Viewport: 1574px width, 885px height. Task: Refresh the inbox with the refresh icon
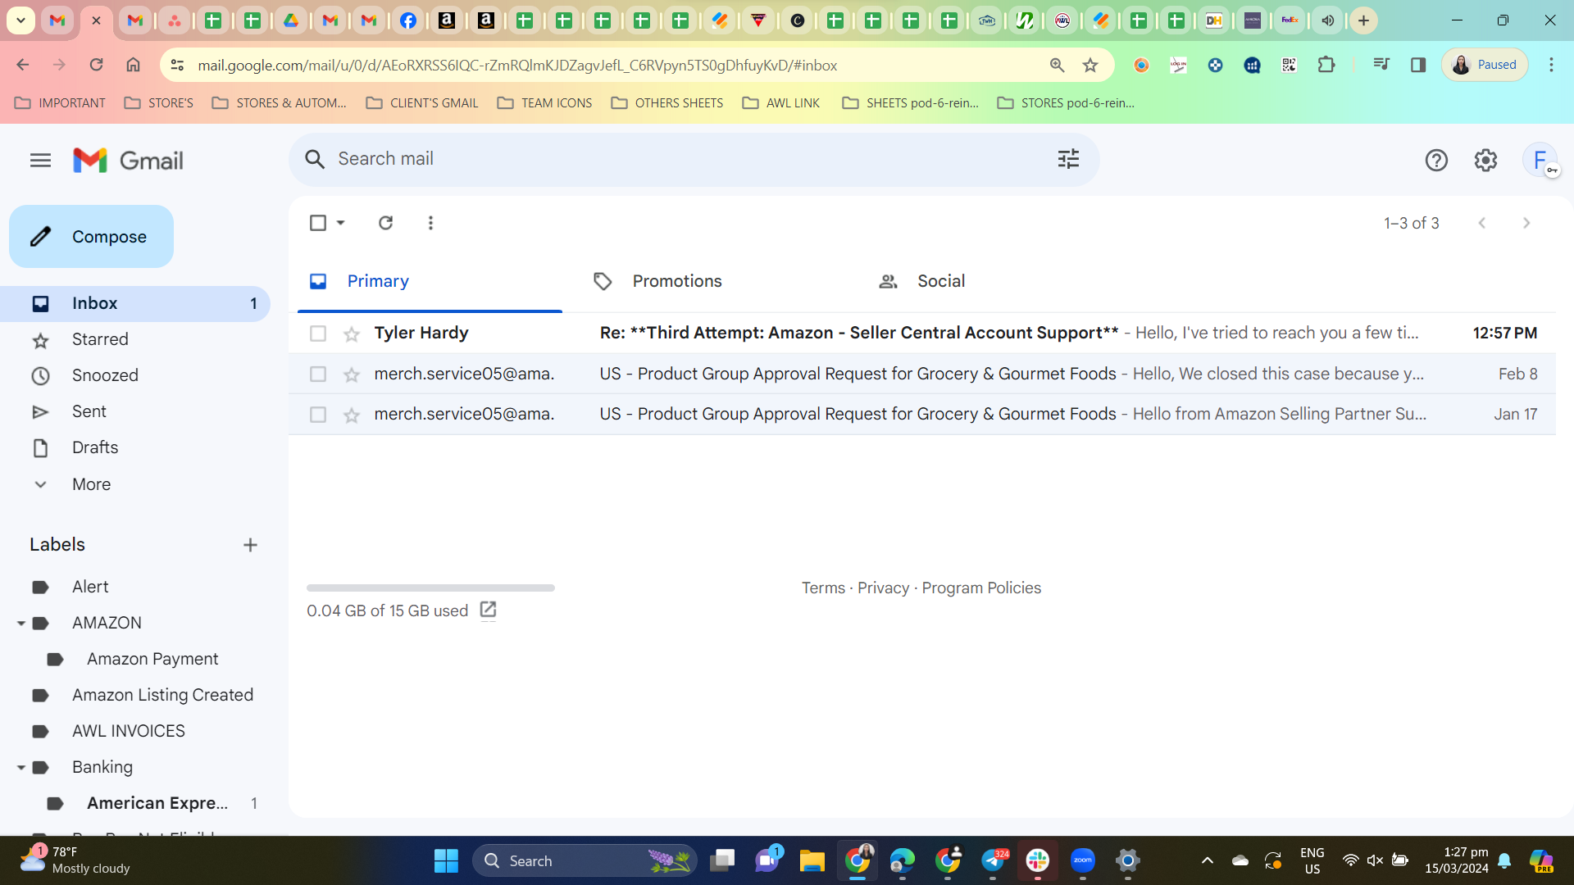pos(385,223)
